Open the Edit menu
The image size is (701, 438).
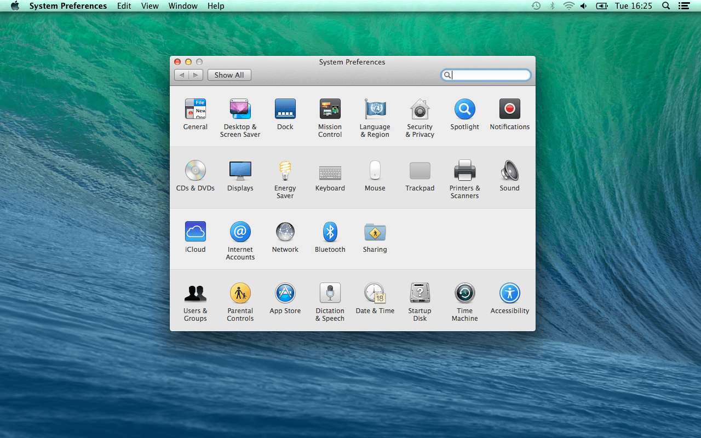click(124, 6)
